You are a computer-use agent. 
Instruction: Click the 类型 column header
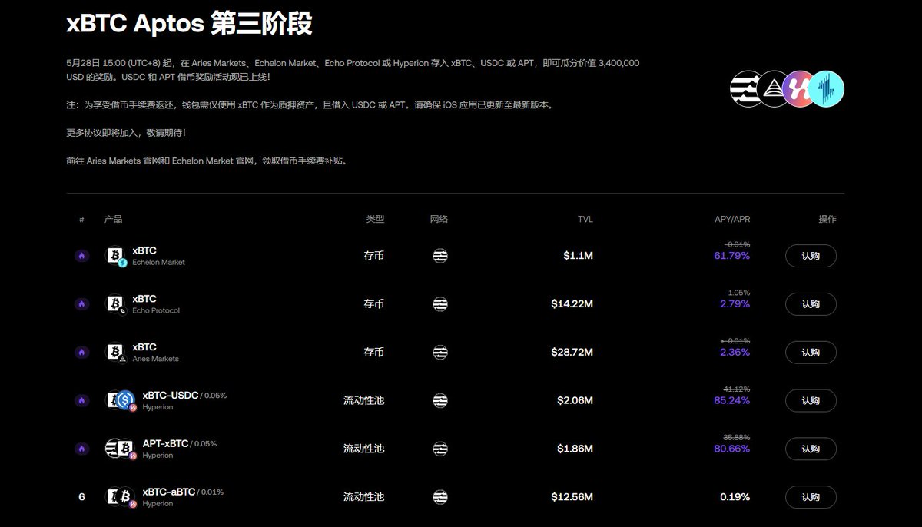[375, 219]
